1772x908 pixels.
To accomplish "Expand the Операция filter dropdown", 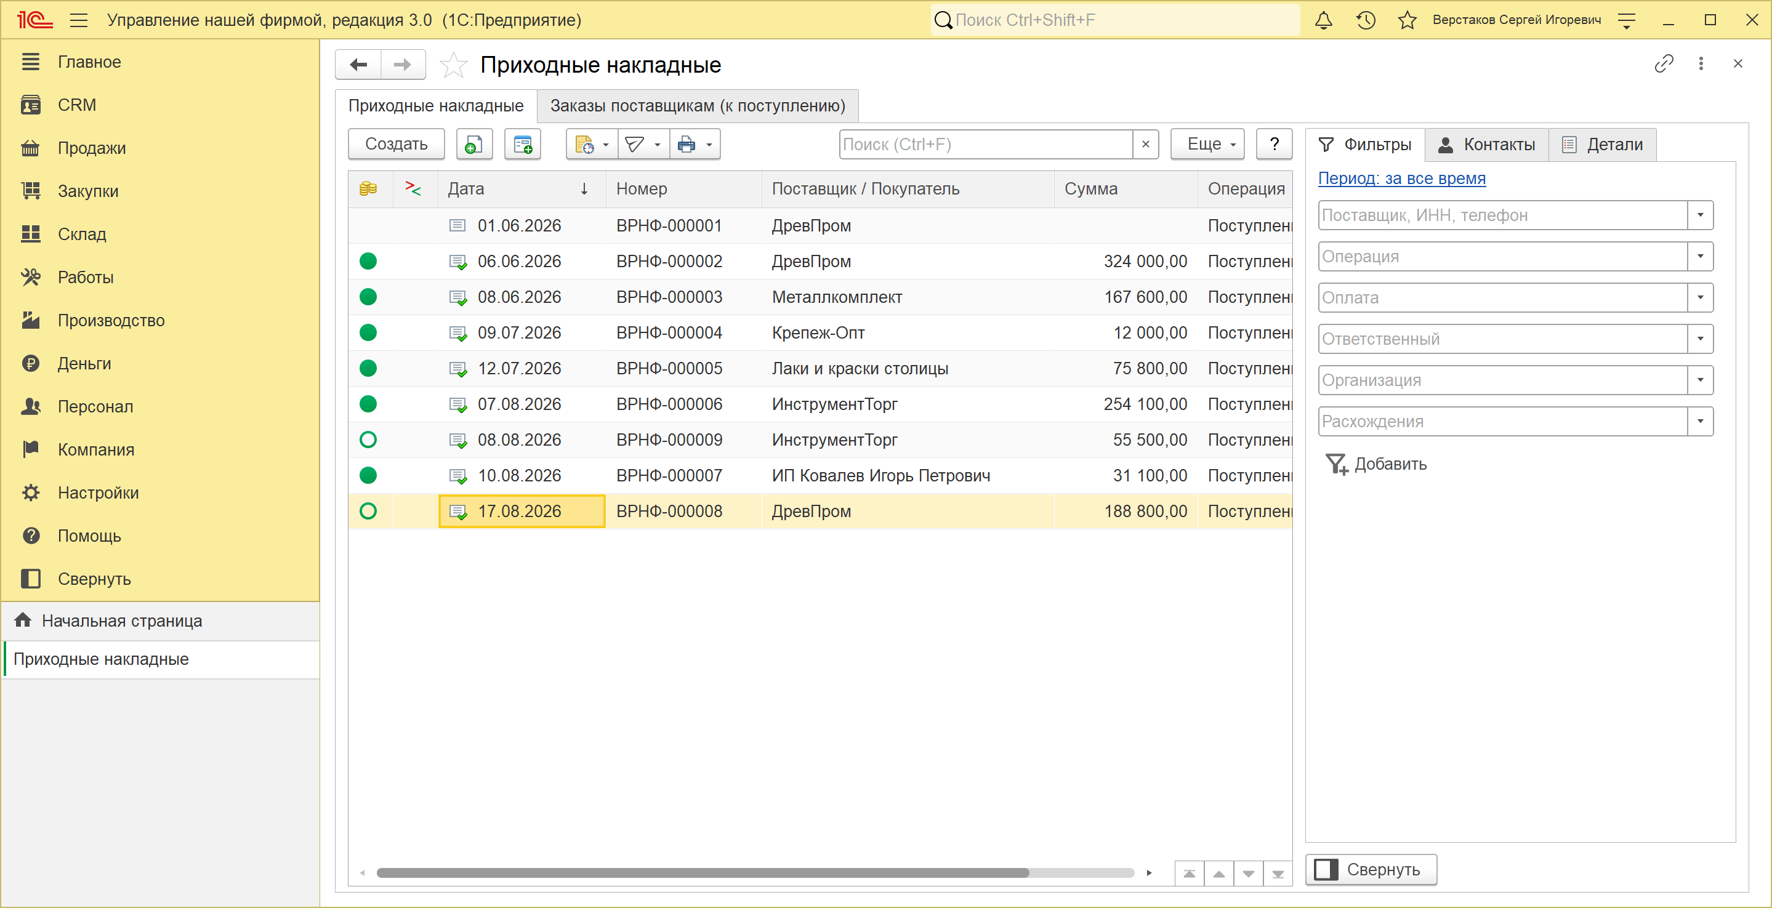I will click(x=1700, y=257).
